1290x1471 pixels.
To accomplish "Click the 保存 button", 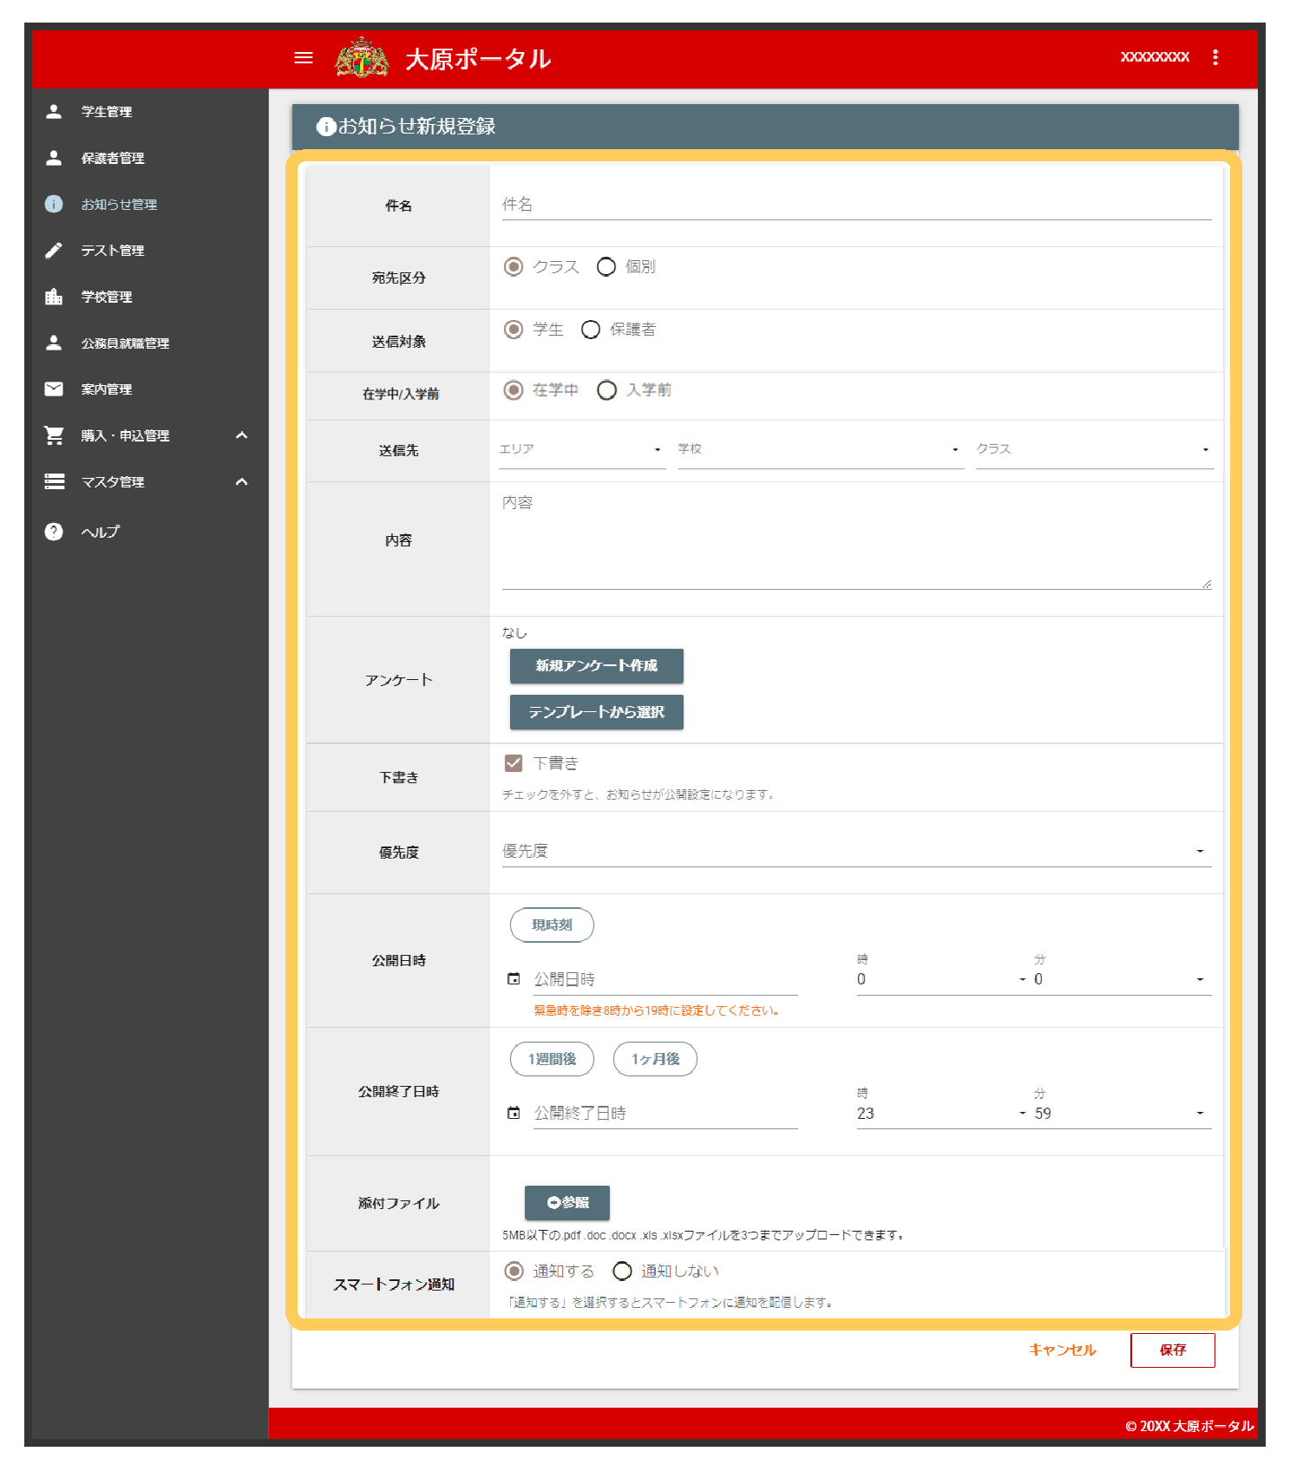I will tap(1173, 1350).
